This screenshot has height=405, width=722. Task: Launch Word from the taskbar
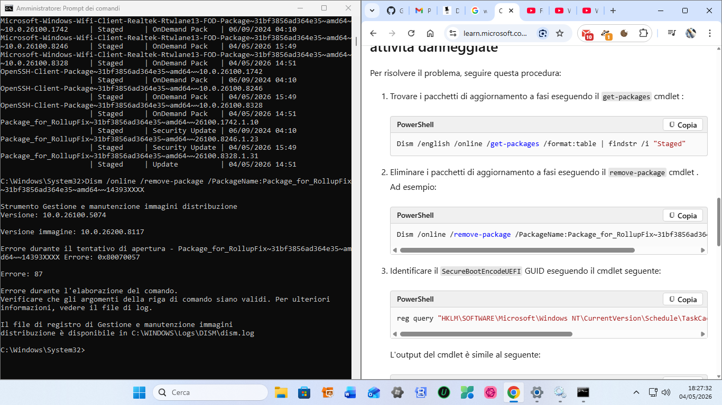[350, 392]
